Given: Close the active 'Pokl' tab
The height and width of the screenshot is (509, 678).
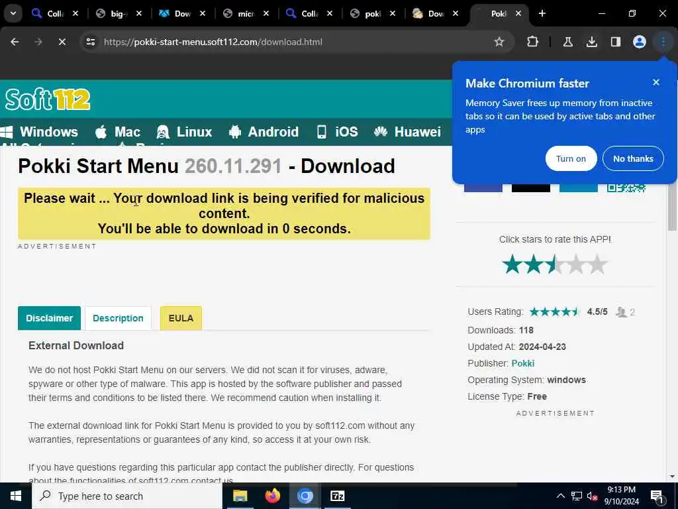Looking at the screenshot, I should point(518,13).
